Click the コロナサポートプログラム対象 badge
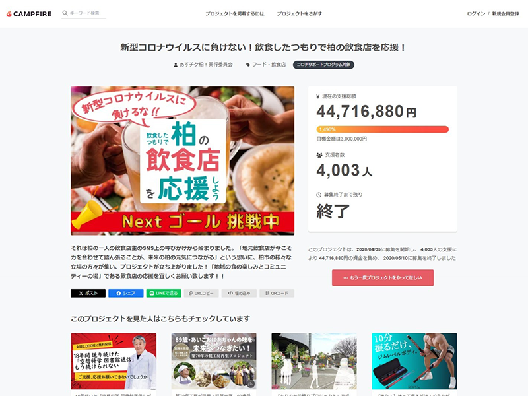 pos(323,65)
